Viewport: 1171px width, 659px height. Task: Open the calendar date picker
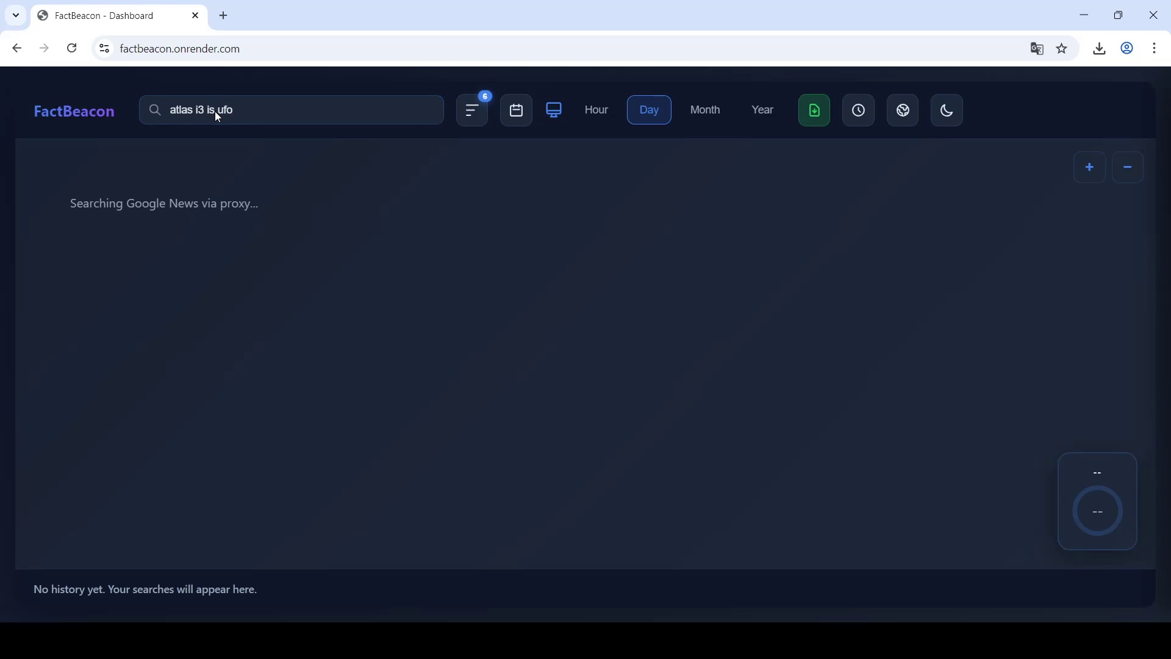(x=517, y=110)
